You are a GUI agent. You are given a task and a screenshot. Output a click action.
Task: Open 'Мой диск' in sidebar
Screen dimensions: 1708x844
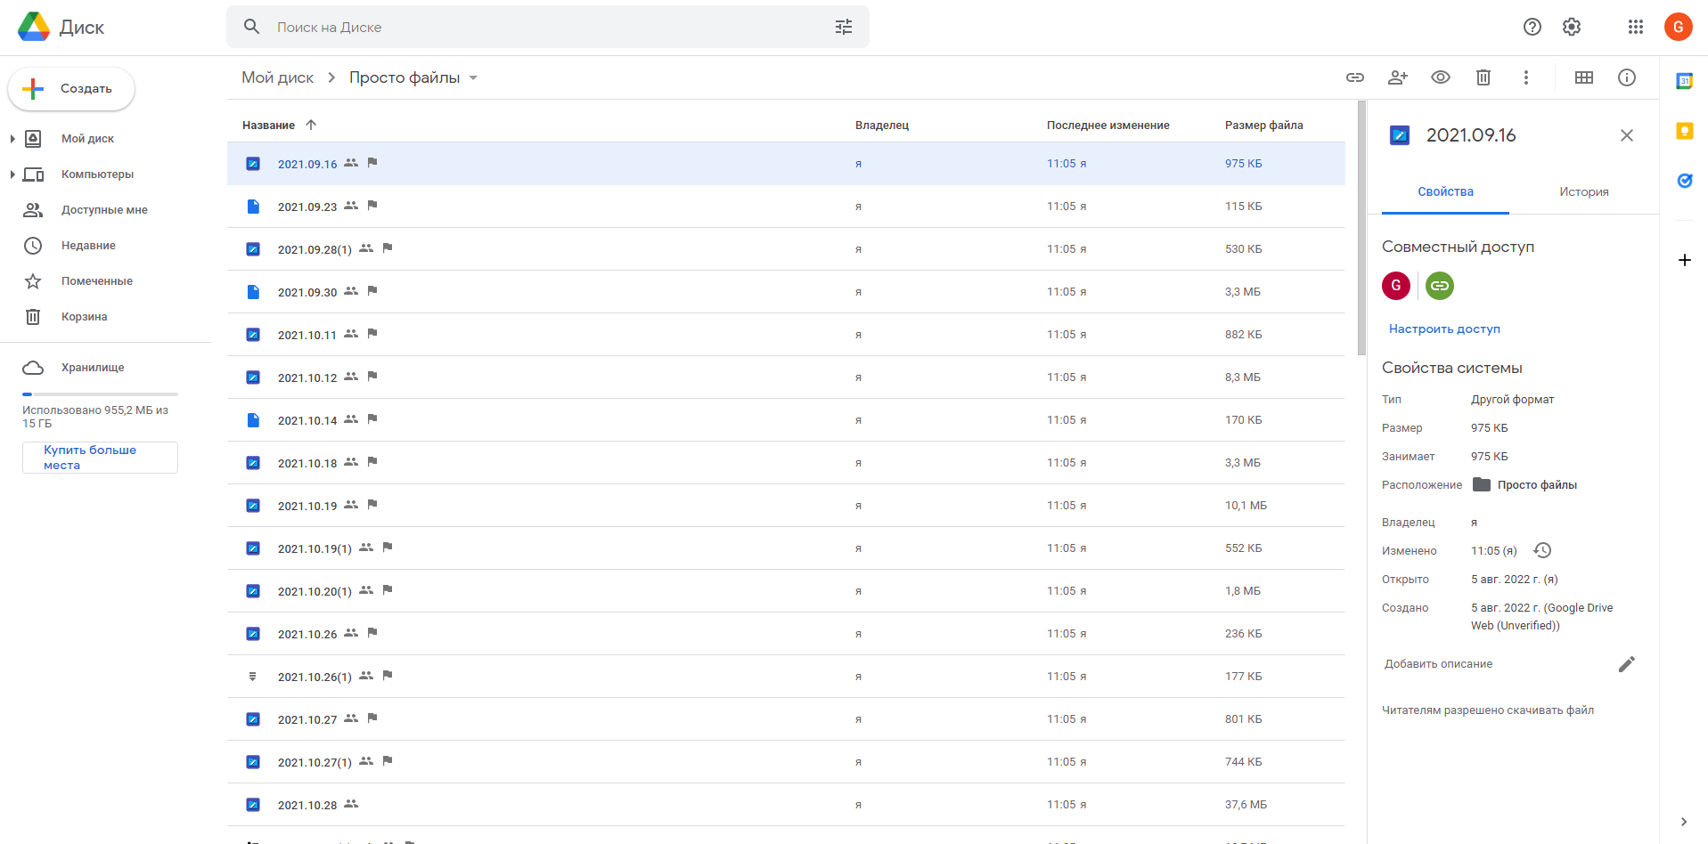87,139
